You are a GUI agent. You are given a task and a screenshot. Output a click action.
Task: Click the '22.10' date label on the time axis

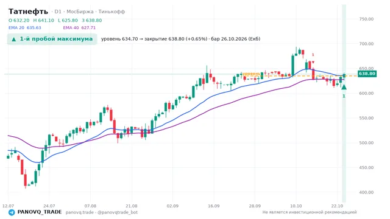(337, 206)
